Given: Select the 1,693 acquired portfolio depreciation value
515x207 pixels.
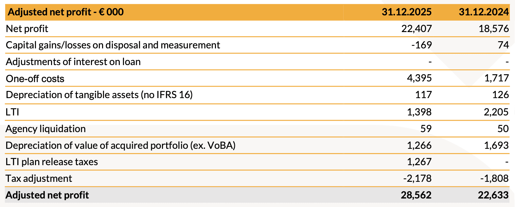Looking at the screenshot, I should point(496,145).
